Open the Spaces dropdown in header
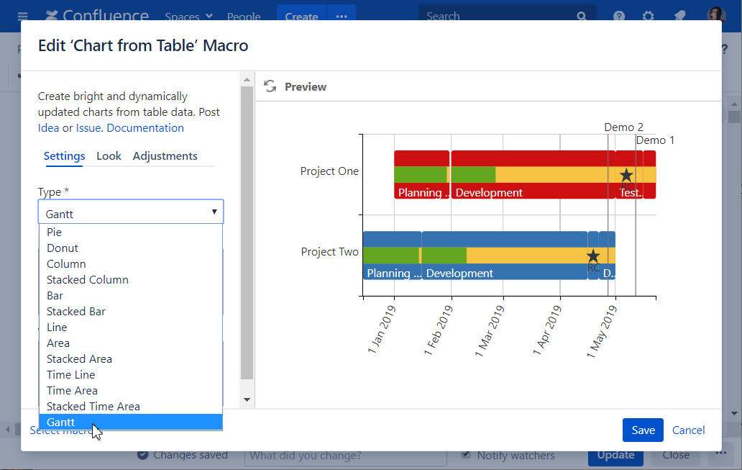This screenshot has width=742, height=470. tap(188, 16)
